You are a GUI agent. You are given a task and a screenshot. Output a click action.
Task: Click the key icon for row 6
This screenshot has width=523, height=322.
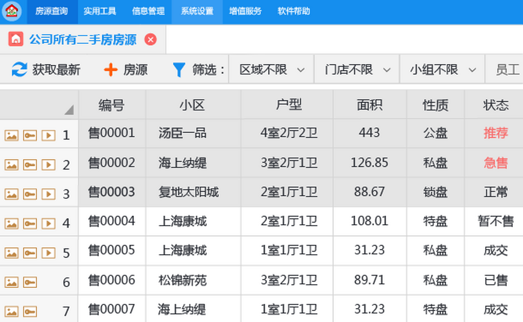point(30,282)
